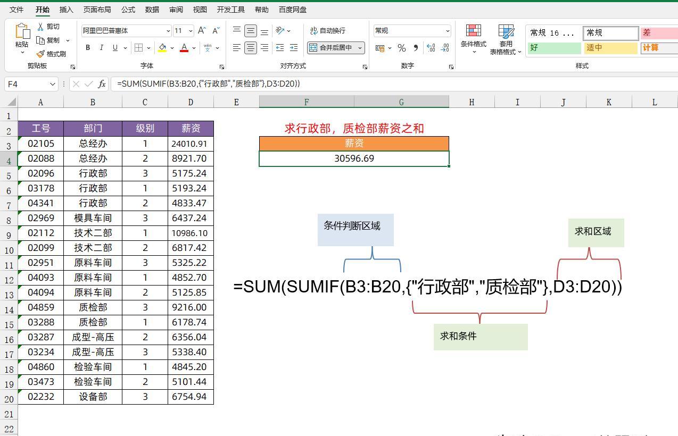
Task: Open Conditional Formatting (条件格式)
Action: tap(474, 39)
